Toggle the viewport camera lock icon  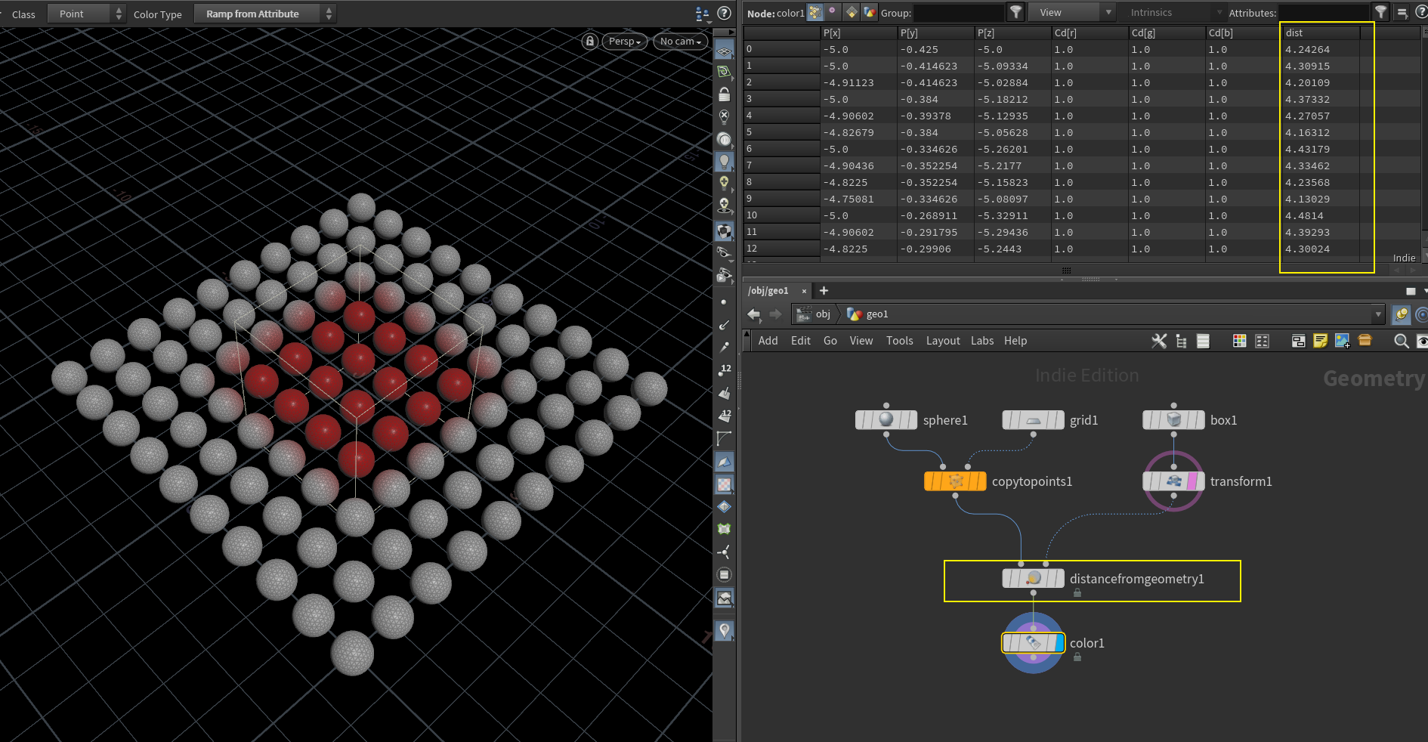[590, 41]
